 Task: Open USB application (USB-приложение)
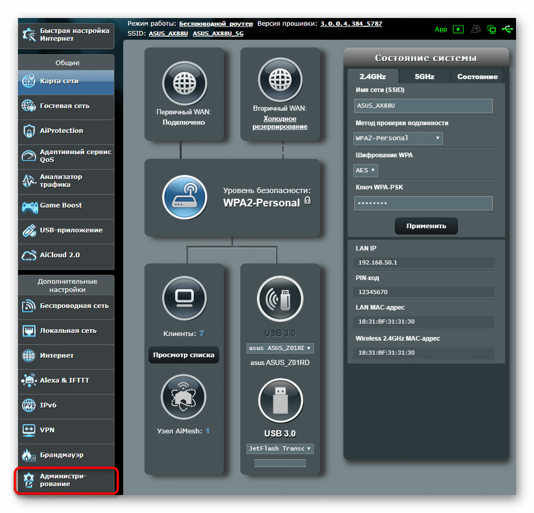66,231
